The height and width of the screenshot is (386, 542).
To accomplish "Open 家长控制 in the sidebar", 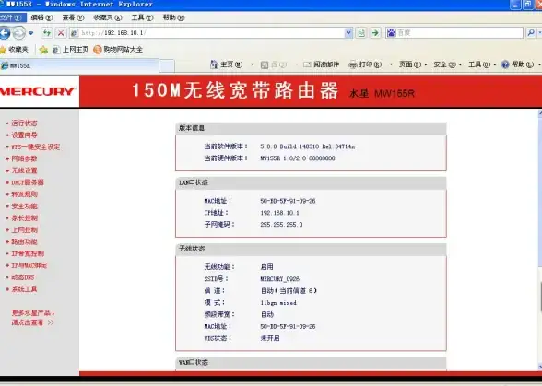I will [24, 217].
